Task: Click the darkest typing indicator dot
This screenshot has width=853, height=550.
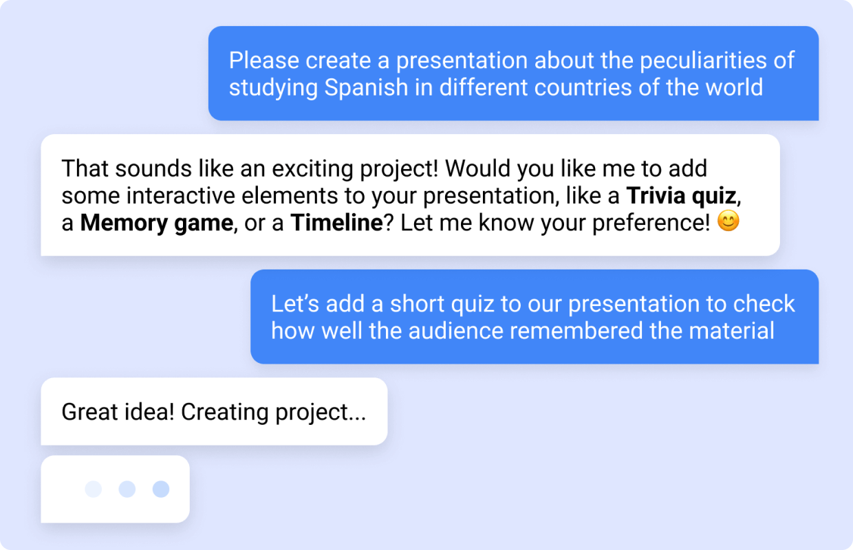Action: point(161,489)
